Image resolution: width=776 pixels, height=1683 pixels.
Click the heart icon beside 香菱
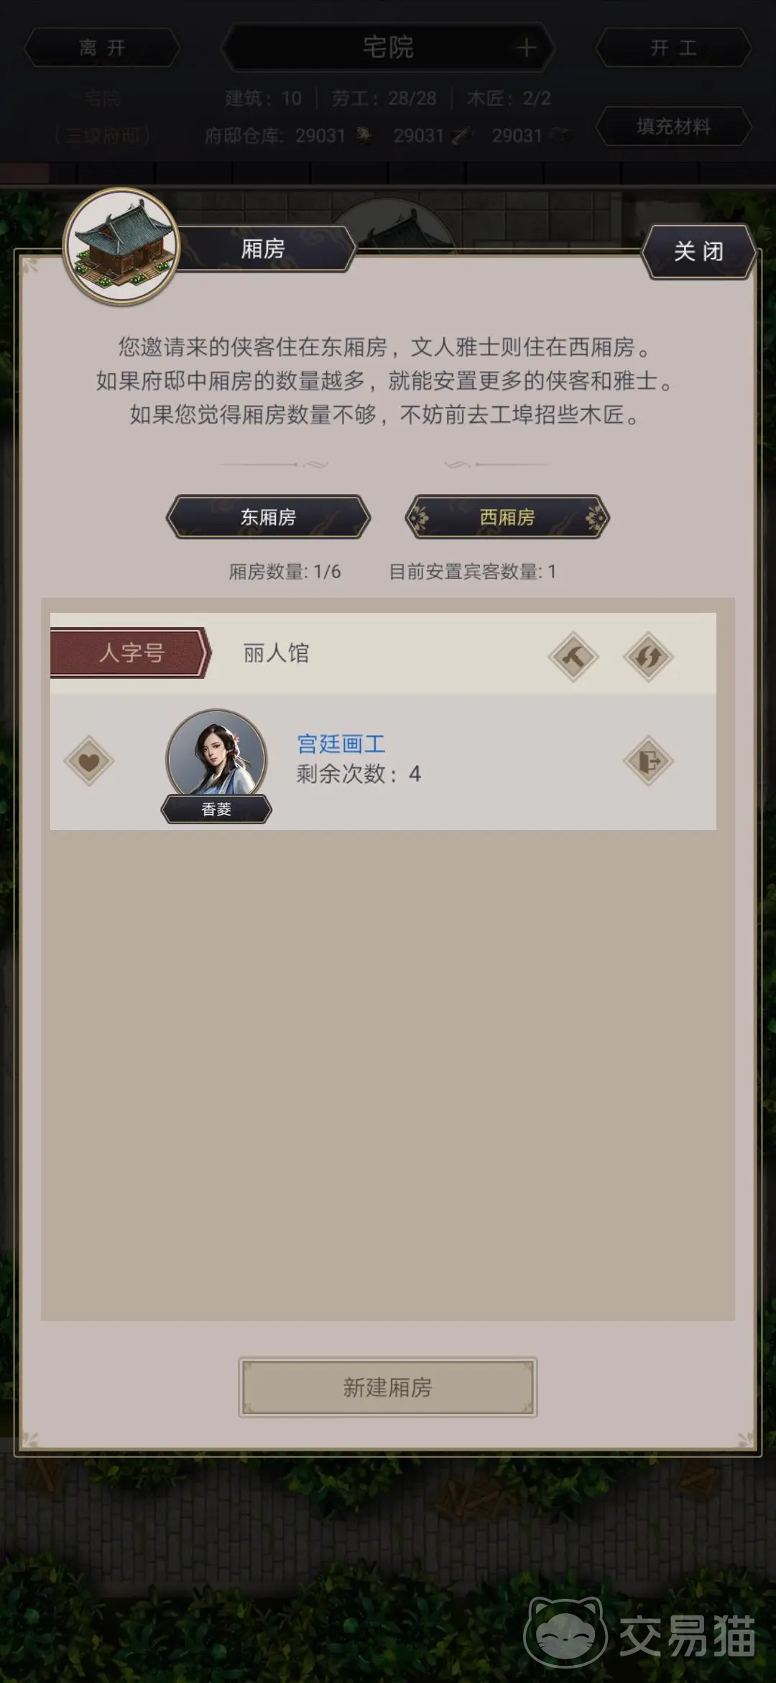coord(89,761)
